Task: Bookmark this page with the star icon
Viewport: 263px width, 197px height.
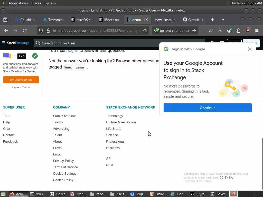Action: (x=145, y=31)
